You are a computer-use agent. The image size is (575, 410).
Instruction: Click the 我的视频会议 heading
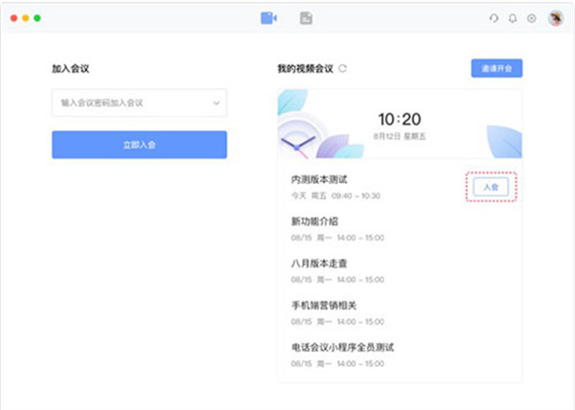pyautogui.click(x=304, y=69)
